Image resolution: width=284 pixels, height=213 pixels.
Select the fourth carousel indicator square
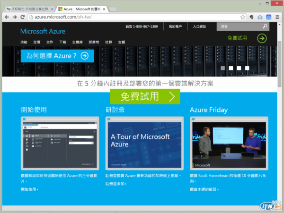pos(247,68)
